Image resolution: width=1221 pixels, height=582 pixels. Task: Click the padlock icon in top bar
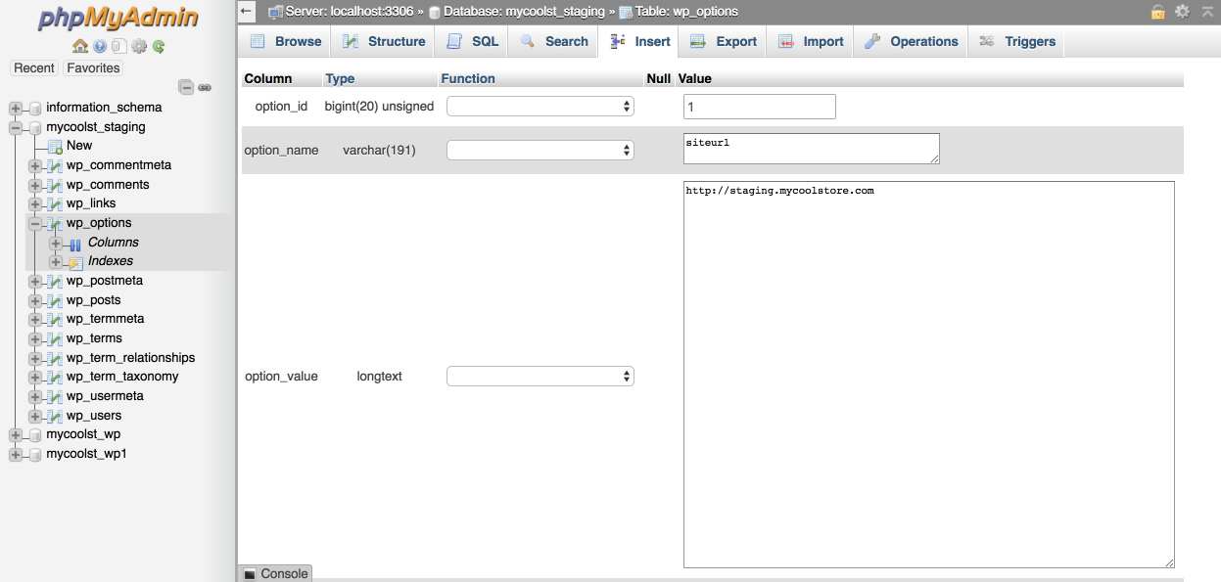point(1157,12)
